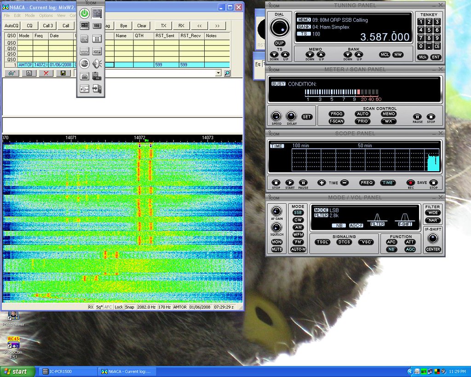Click the Call 3 macro button
Screen dimensions: 471x377
coord(48,26)
